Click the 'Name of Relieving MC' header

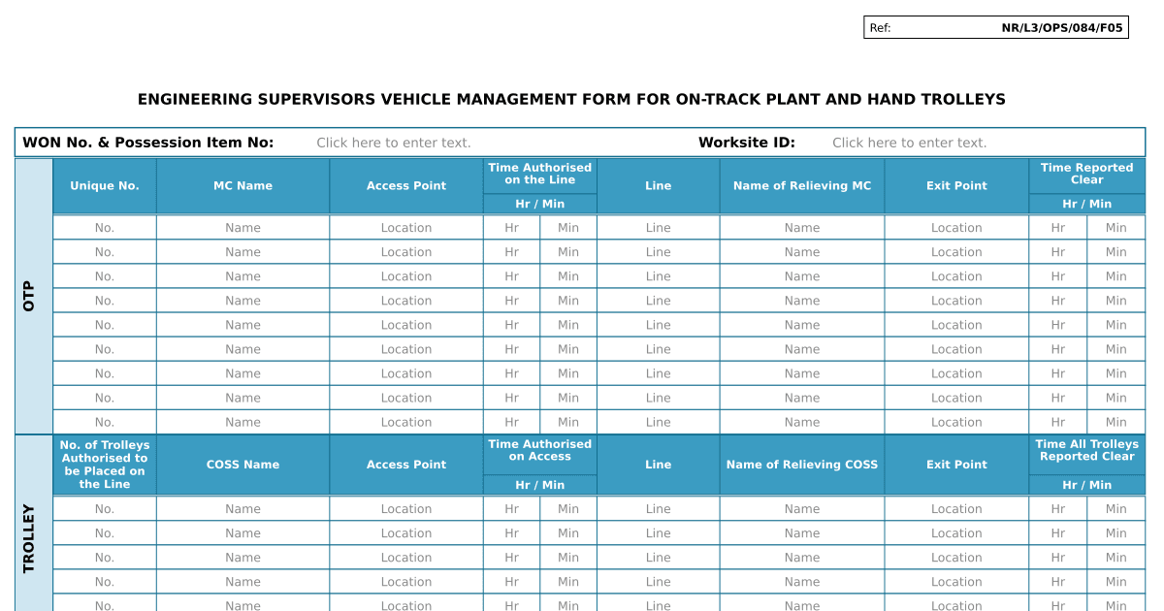coord(802,186)
